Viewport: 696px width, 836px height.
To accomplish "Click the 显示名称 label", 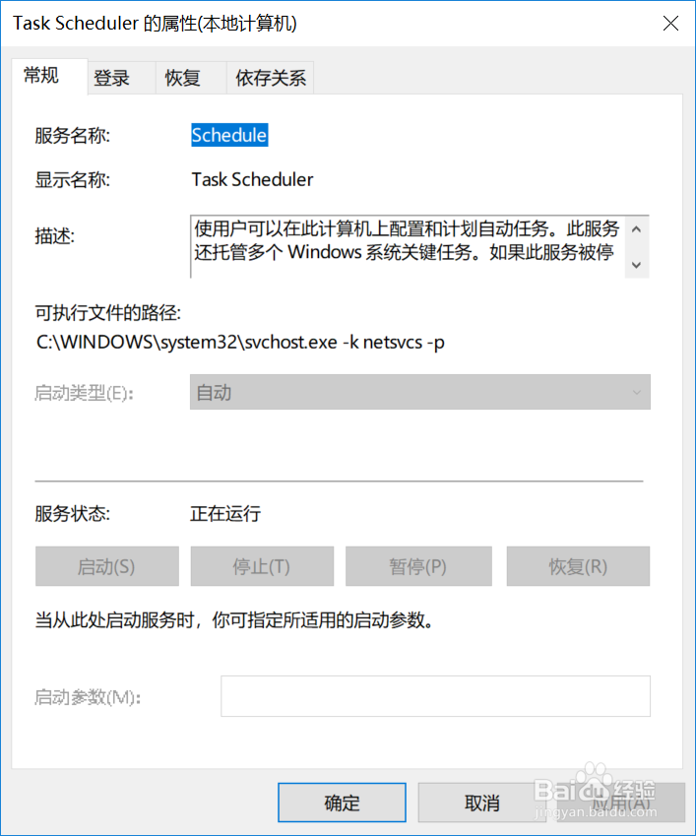I will click(73, 179).
